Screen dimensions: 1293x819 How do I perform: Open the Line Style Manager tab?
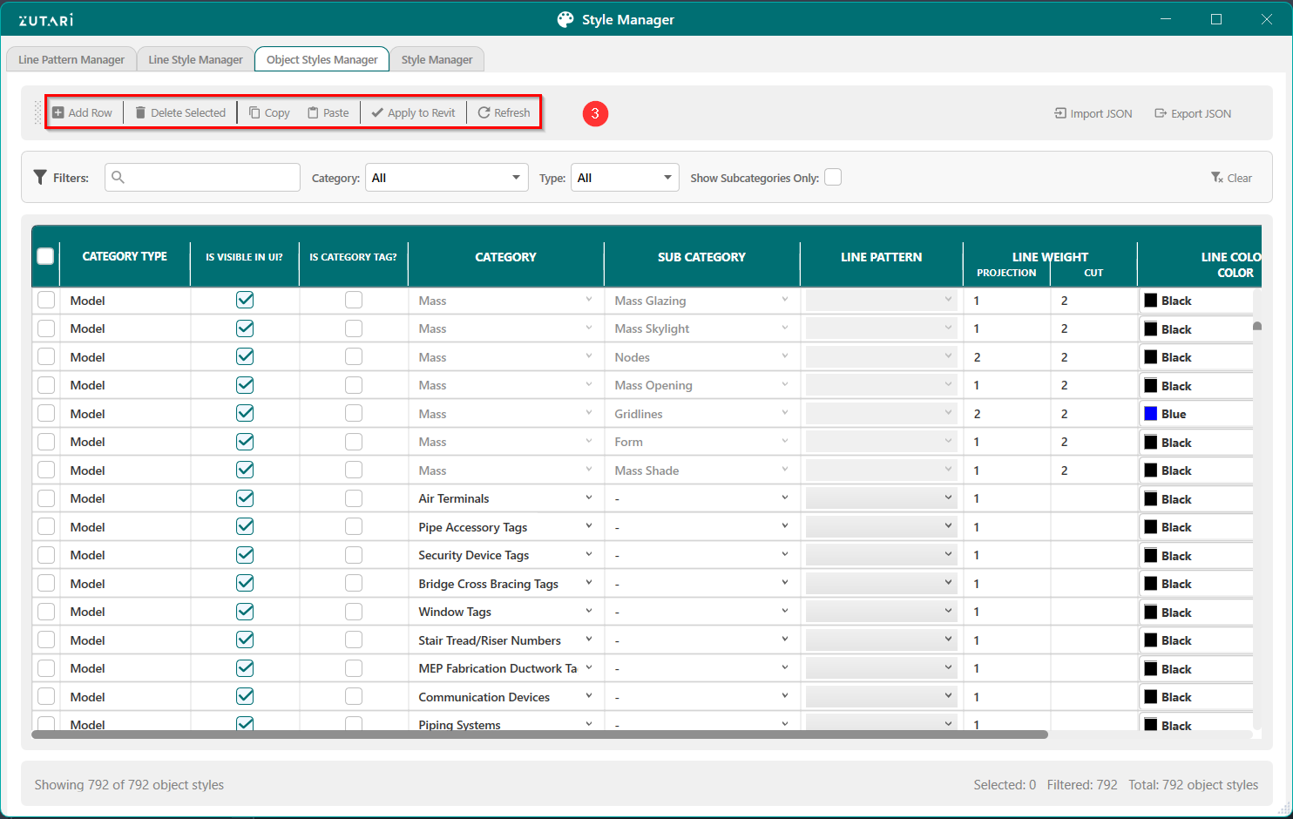click(195, 59)
